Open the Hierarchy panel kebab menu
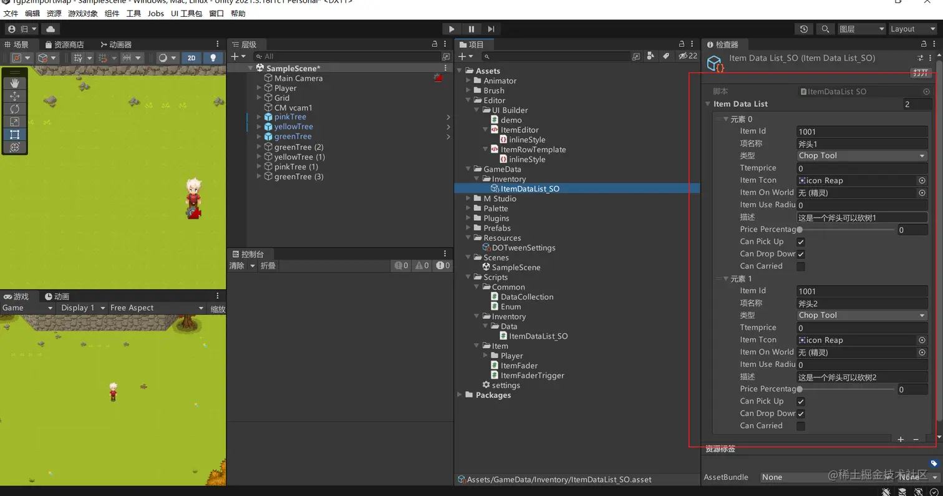This screenshot has width=943, height=496. (445, 44)
